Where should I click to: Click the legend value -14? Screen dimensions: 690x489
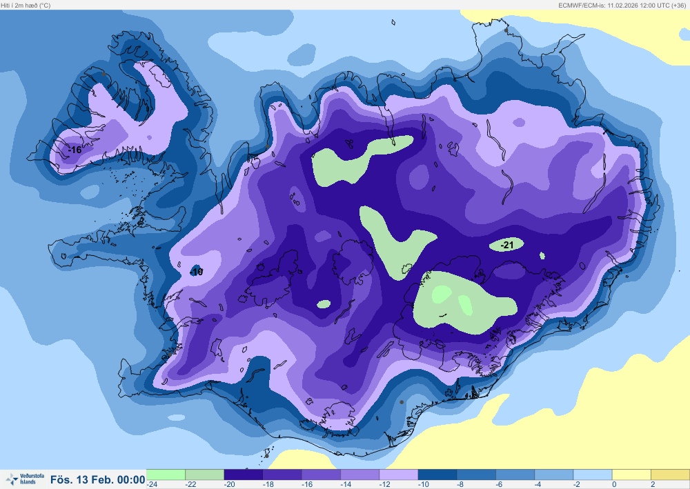pos(346,485)
